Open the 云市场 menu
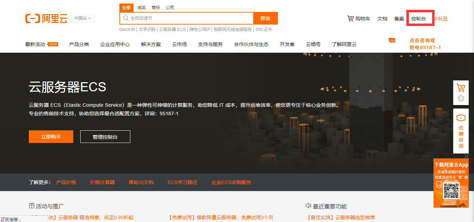 [179, 44]
